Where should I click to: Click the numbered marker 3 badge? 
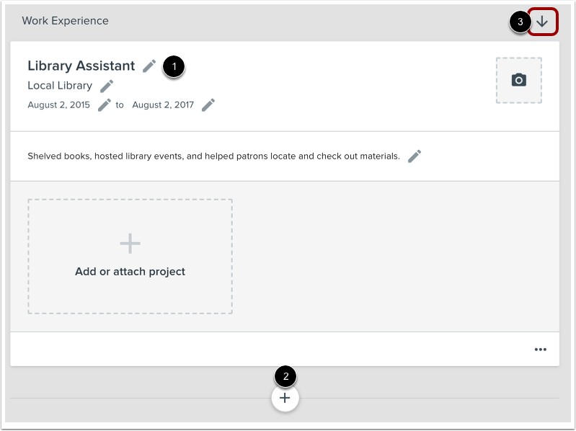pos(520,22)
